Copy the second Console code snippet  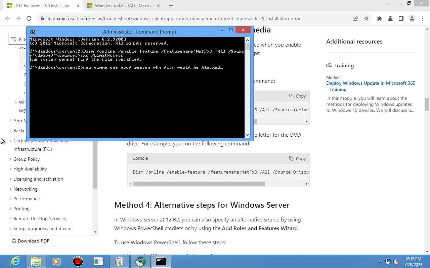click(x=297, y=158)
